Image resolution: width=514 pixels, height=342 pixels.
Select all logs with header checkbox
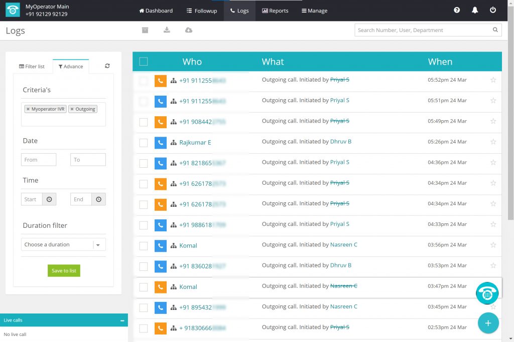pos(144,61)
